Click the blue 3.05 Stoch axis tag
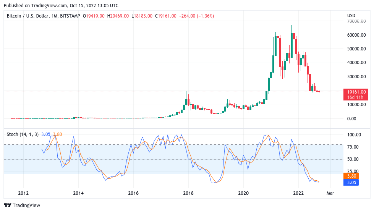This screenshot has height=212, width=374. point(351,183)
